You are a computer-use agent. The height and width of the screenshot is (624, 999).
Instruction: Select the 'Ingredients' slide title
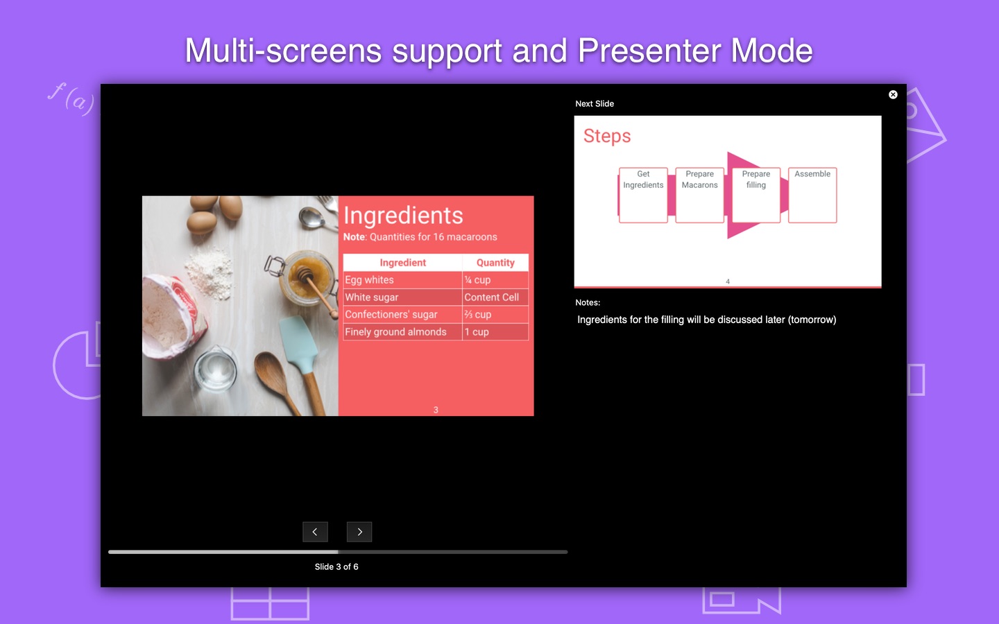click(403, 216)
